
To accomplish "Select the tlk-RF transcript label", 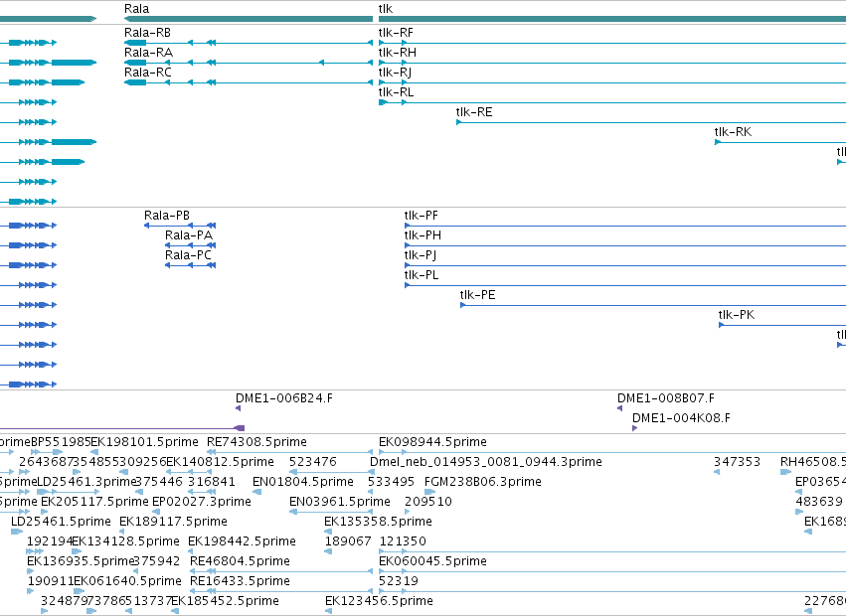I will [396, 33].
